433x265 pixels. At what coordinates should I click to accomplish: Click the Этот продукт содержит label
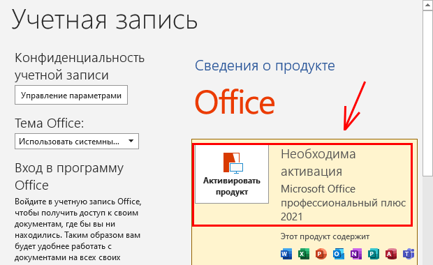click(x=325, y=236)
